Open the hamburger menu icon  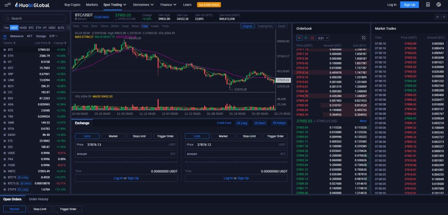click(x=7, y=5)
